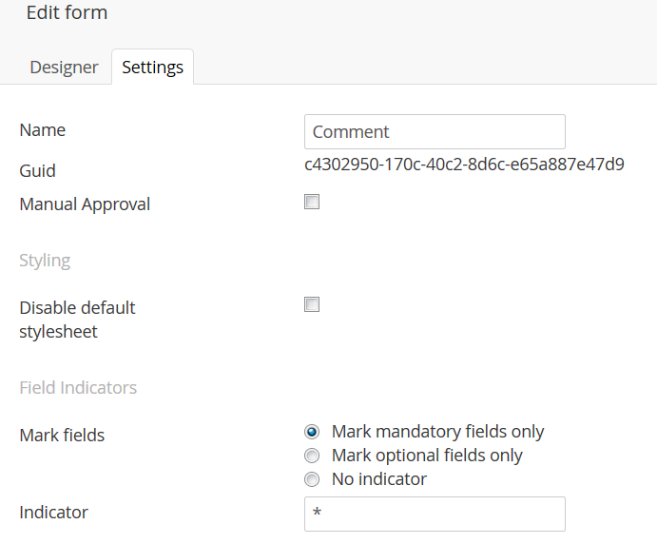Choose Mark optional fields only radio button
The width and height of the screenshot is (657, 544).
point(312,456)
